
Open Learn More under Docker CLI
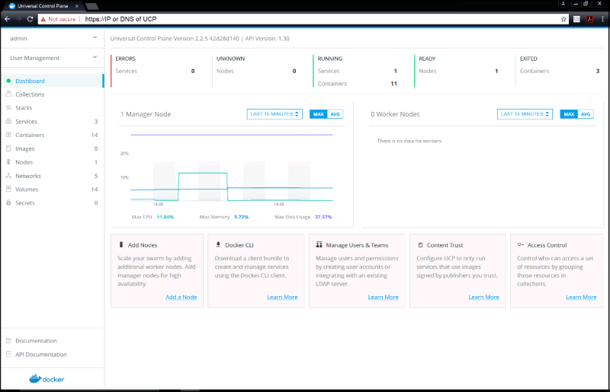tap(282, 297)
